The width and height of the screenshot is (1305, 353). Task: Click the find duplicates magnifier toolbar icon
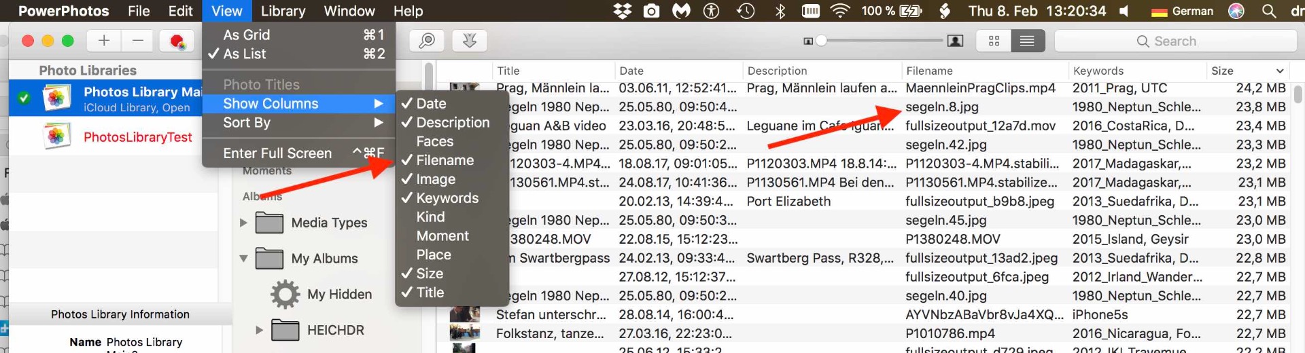coord(427,41)
